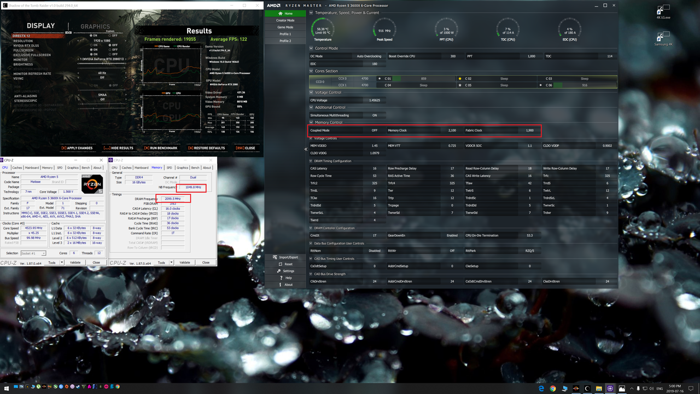Click the Fabric Clock value 1,900
The image size is (700, 394).
click(x=529, y=130)
